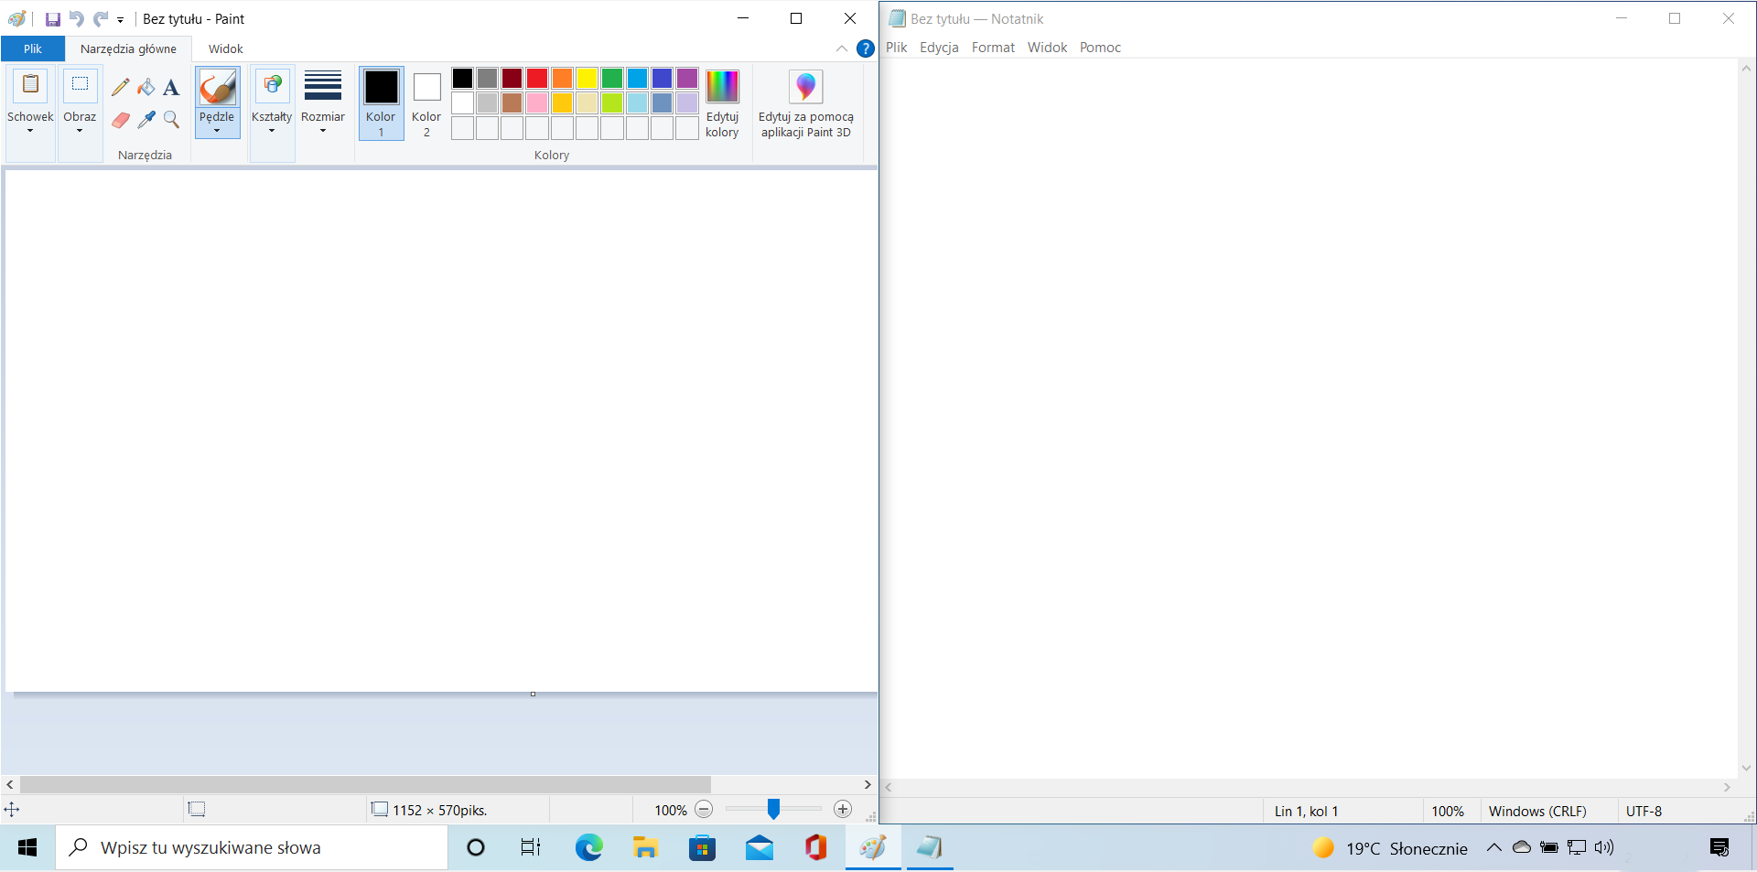The image size is (1757, 872).
Task: Select the red color swatch
Action: click(537, 79)
